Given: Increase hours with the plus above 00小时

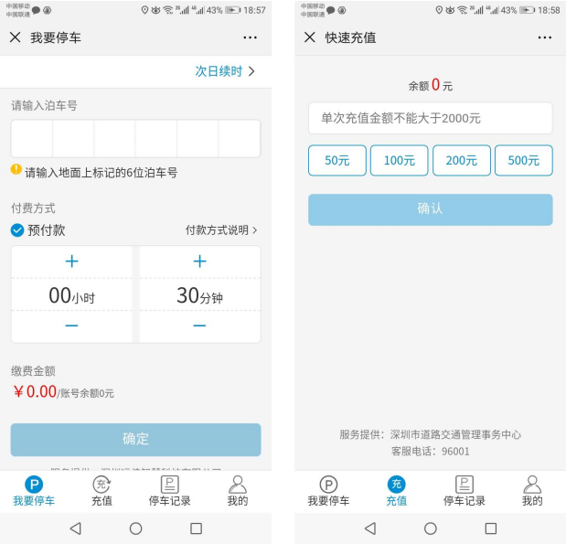Looking at the screenshot, I should coord(72,261).
